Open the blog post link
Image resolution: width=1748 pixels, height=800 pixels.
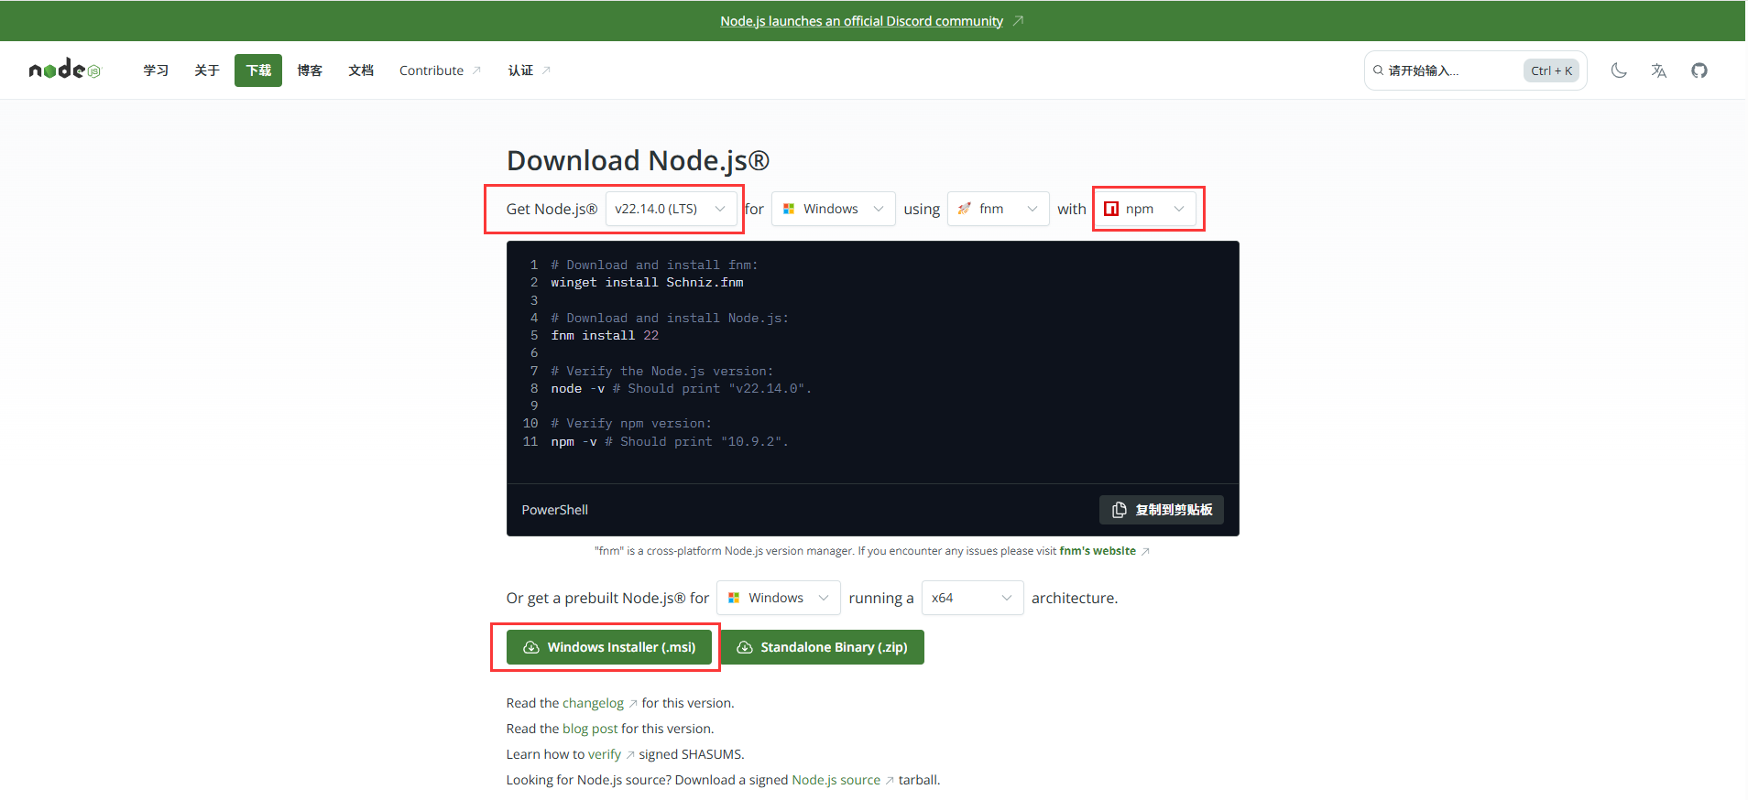point(590,729)
